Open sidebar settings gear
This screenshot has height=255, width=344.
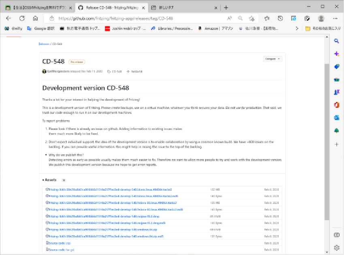tap(337, 248)
